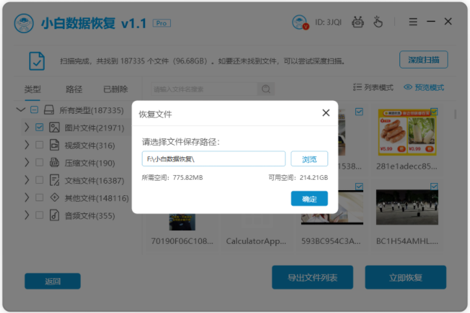Click the hard drive icon for all types
This screenshot has width=470, height=313.
coord(49,110)
